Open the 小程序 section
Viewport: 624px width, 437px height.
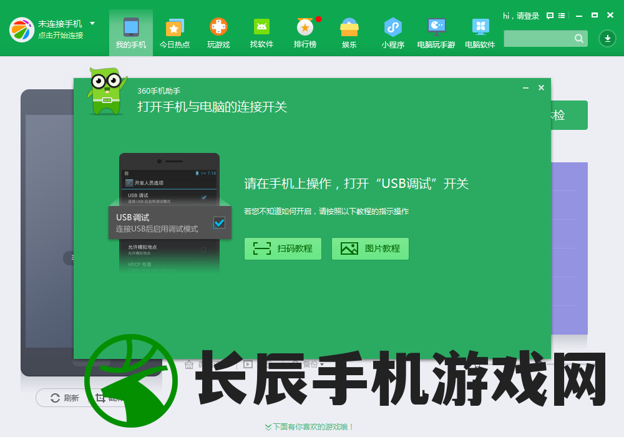click(x=392, y=32)
